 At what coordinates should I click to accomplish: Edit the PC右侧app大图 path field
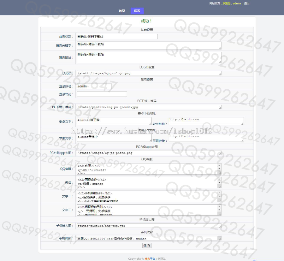point(149,153)
